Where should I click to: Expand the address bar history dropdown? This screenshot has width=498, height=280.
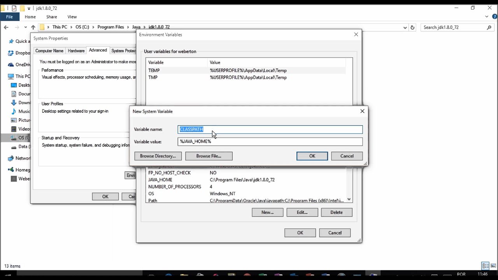click(405, 27)
